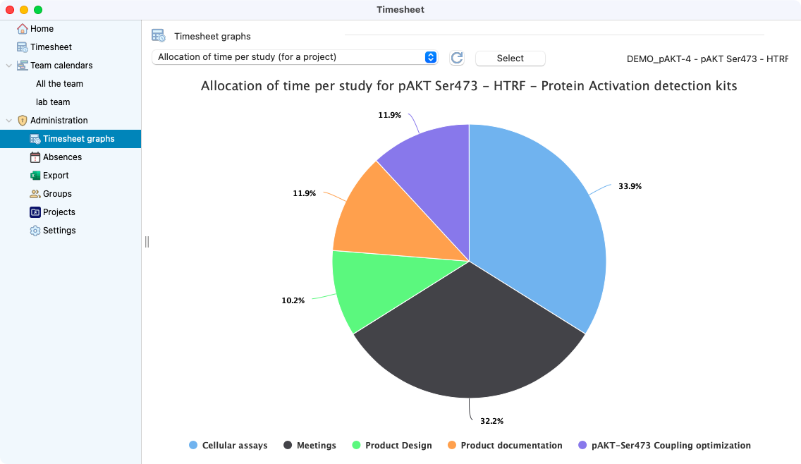Screen dimensions: 801x464
Task: Click the Timesheet icon in sidebar
Action: (22, 47)
